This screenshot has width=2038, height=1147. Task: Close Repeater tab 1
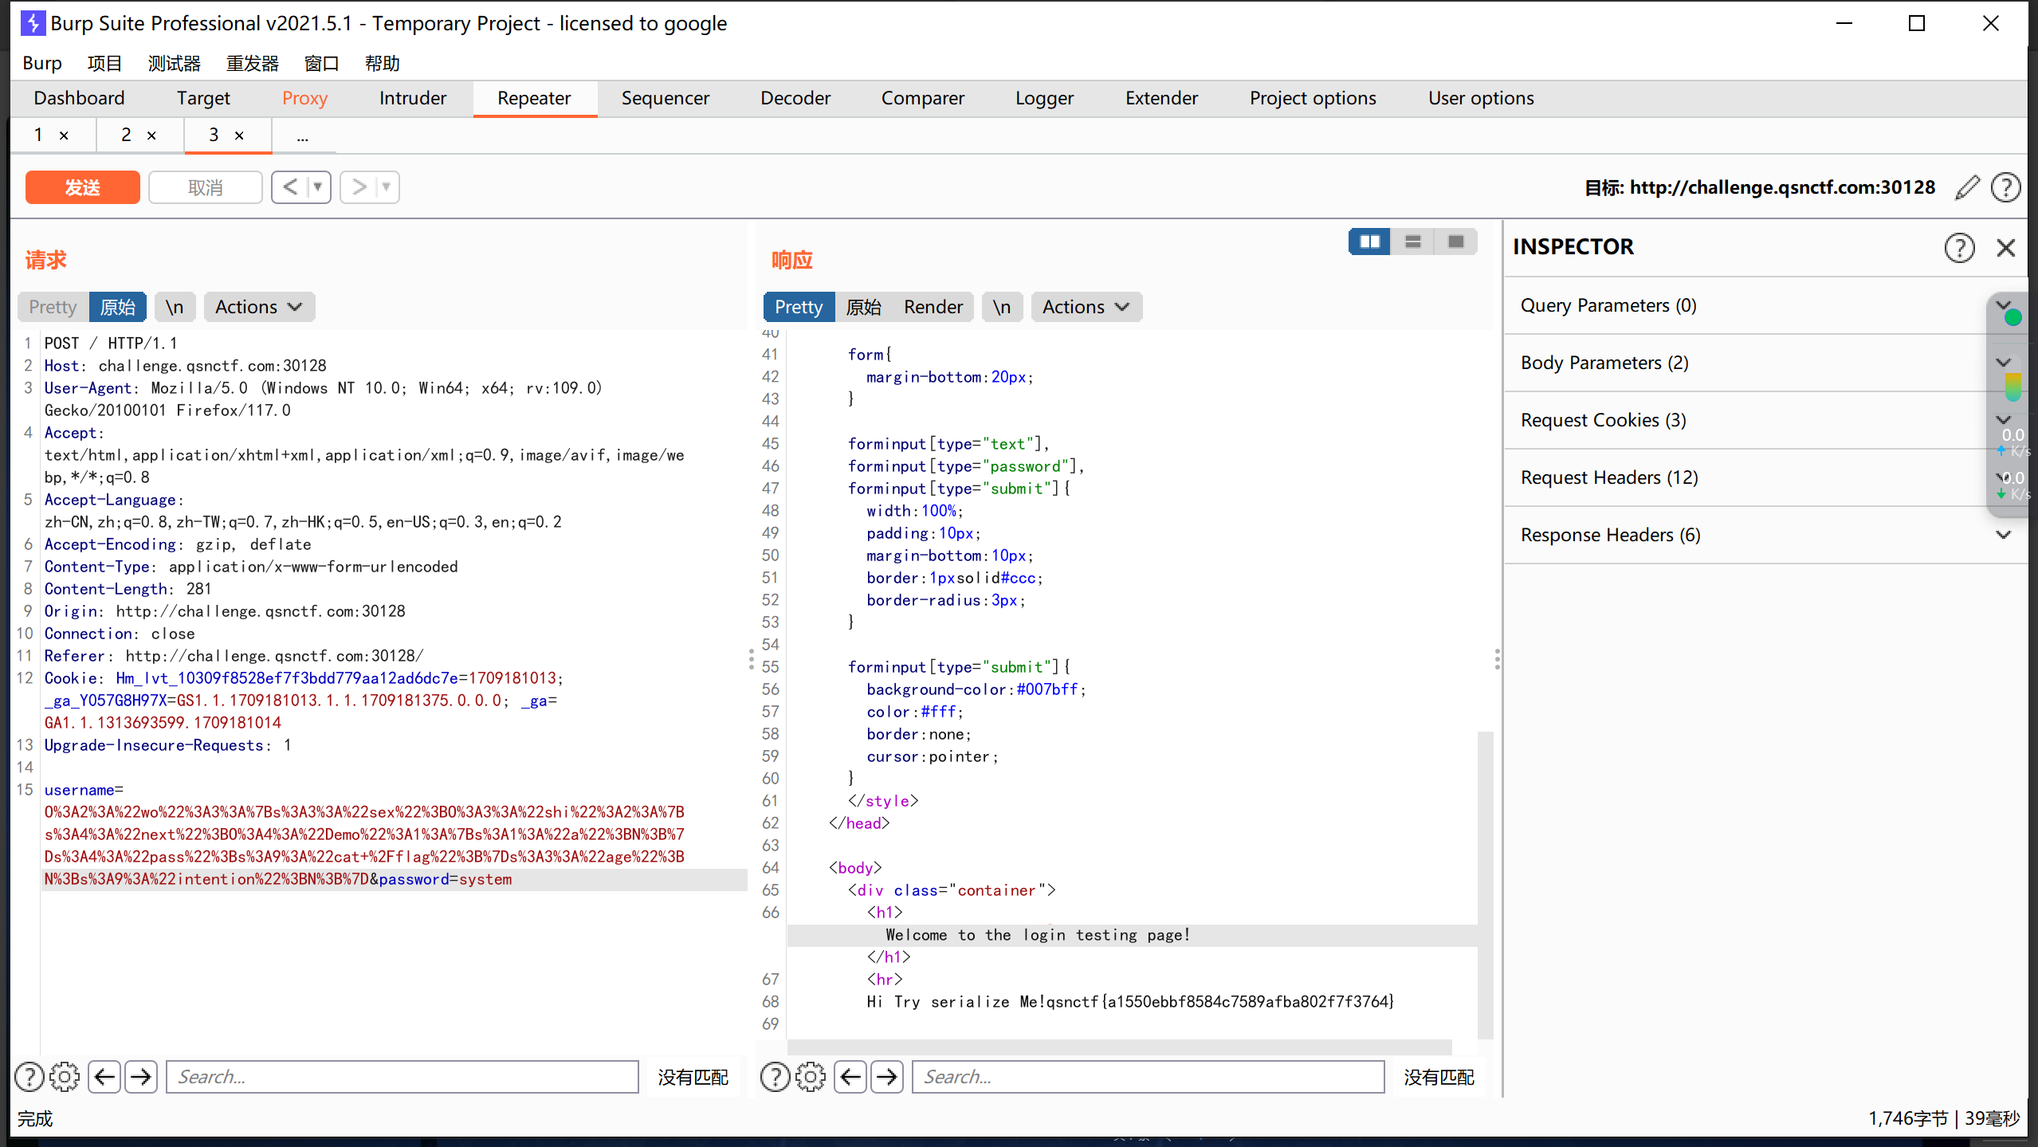point(65,136)
